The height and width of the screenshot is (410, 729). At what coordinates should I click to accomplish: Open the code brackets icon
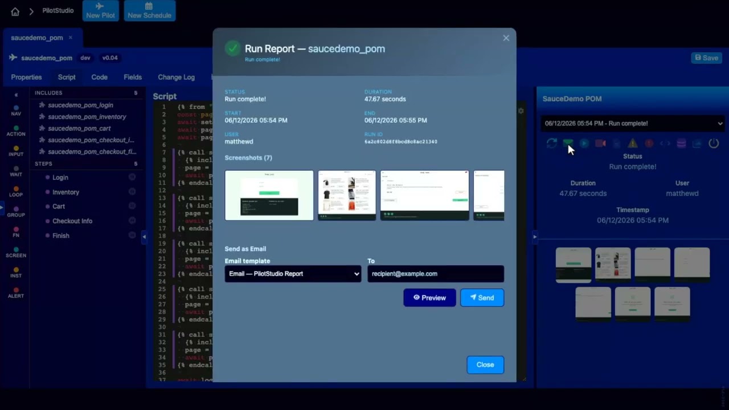[x=665, y=143]
